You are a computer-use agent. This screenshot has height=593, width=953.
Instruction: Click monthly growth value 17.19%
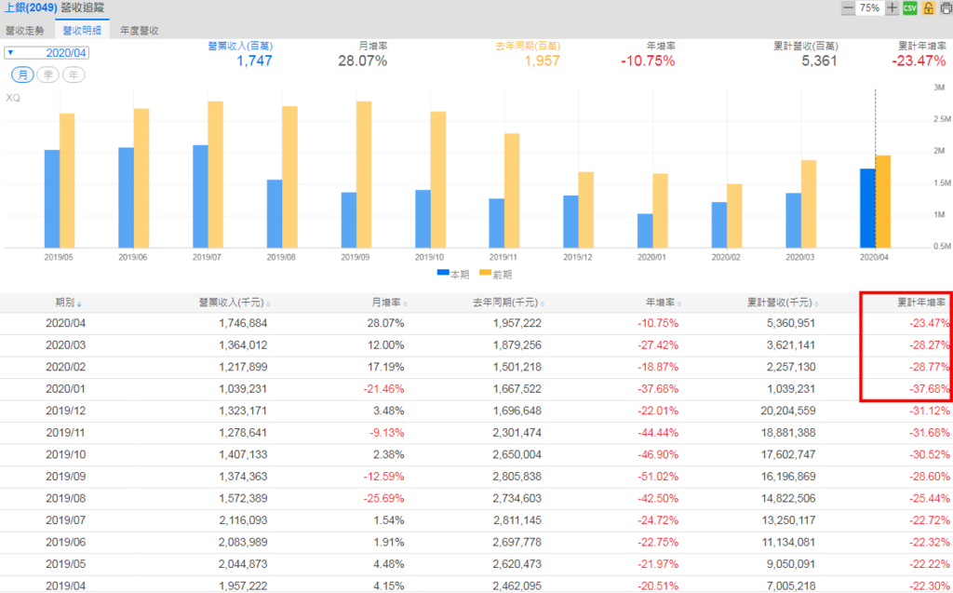[x=386, y=367]
